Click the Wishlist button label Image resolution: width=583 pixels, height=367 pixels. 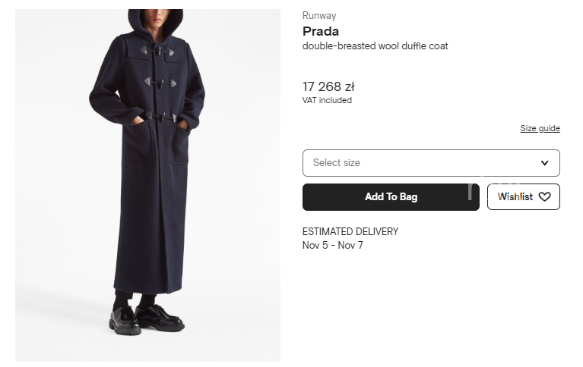click(x=515, y=196)
